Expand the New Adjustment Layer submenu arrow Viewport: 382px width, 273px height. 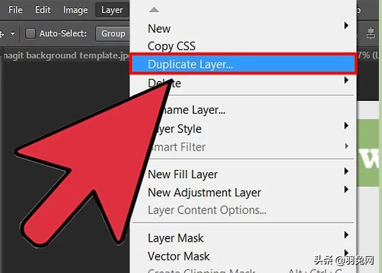click(x=346, y=190)
